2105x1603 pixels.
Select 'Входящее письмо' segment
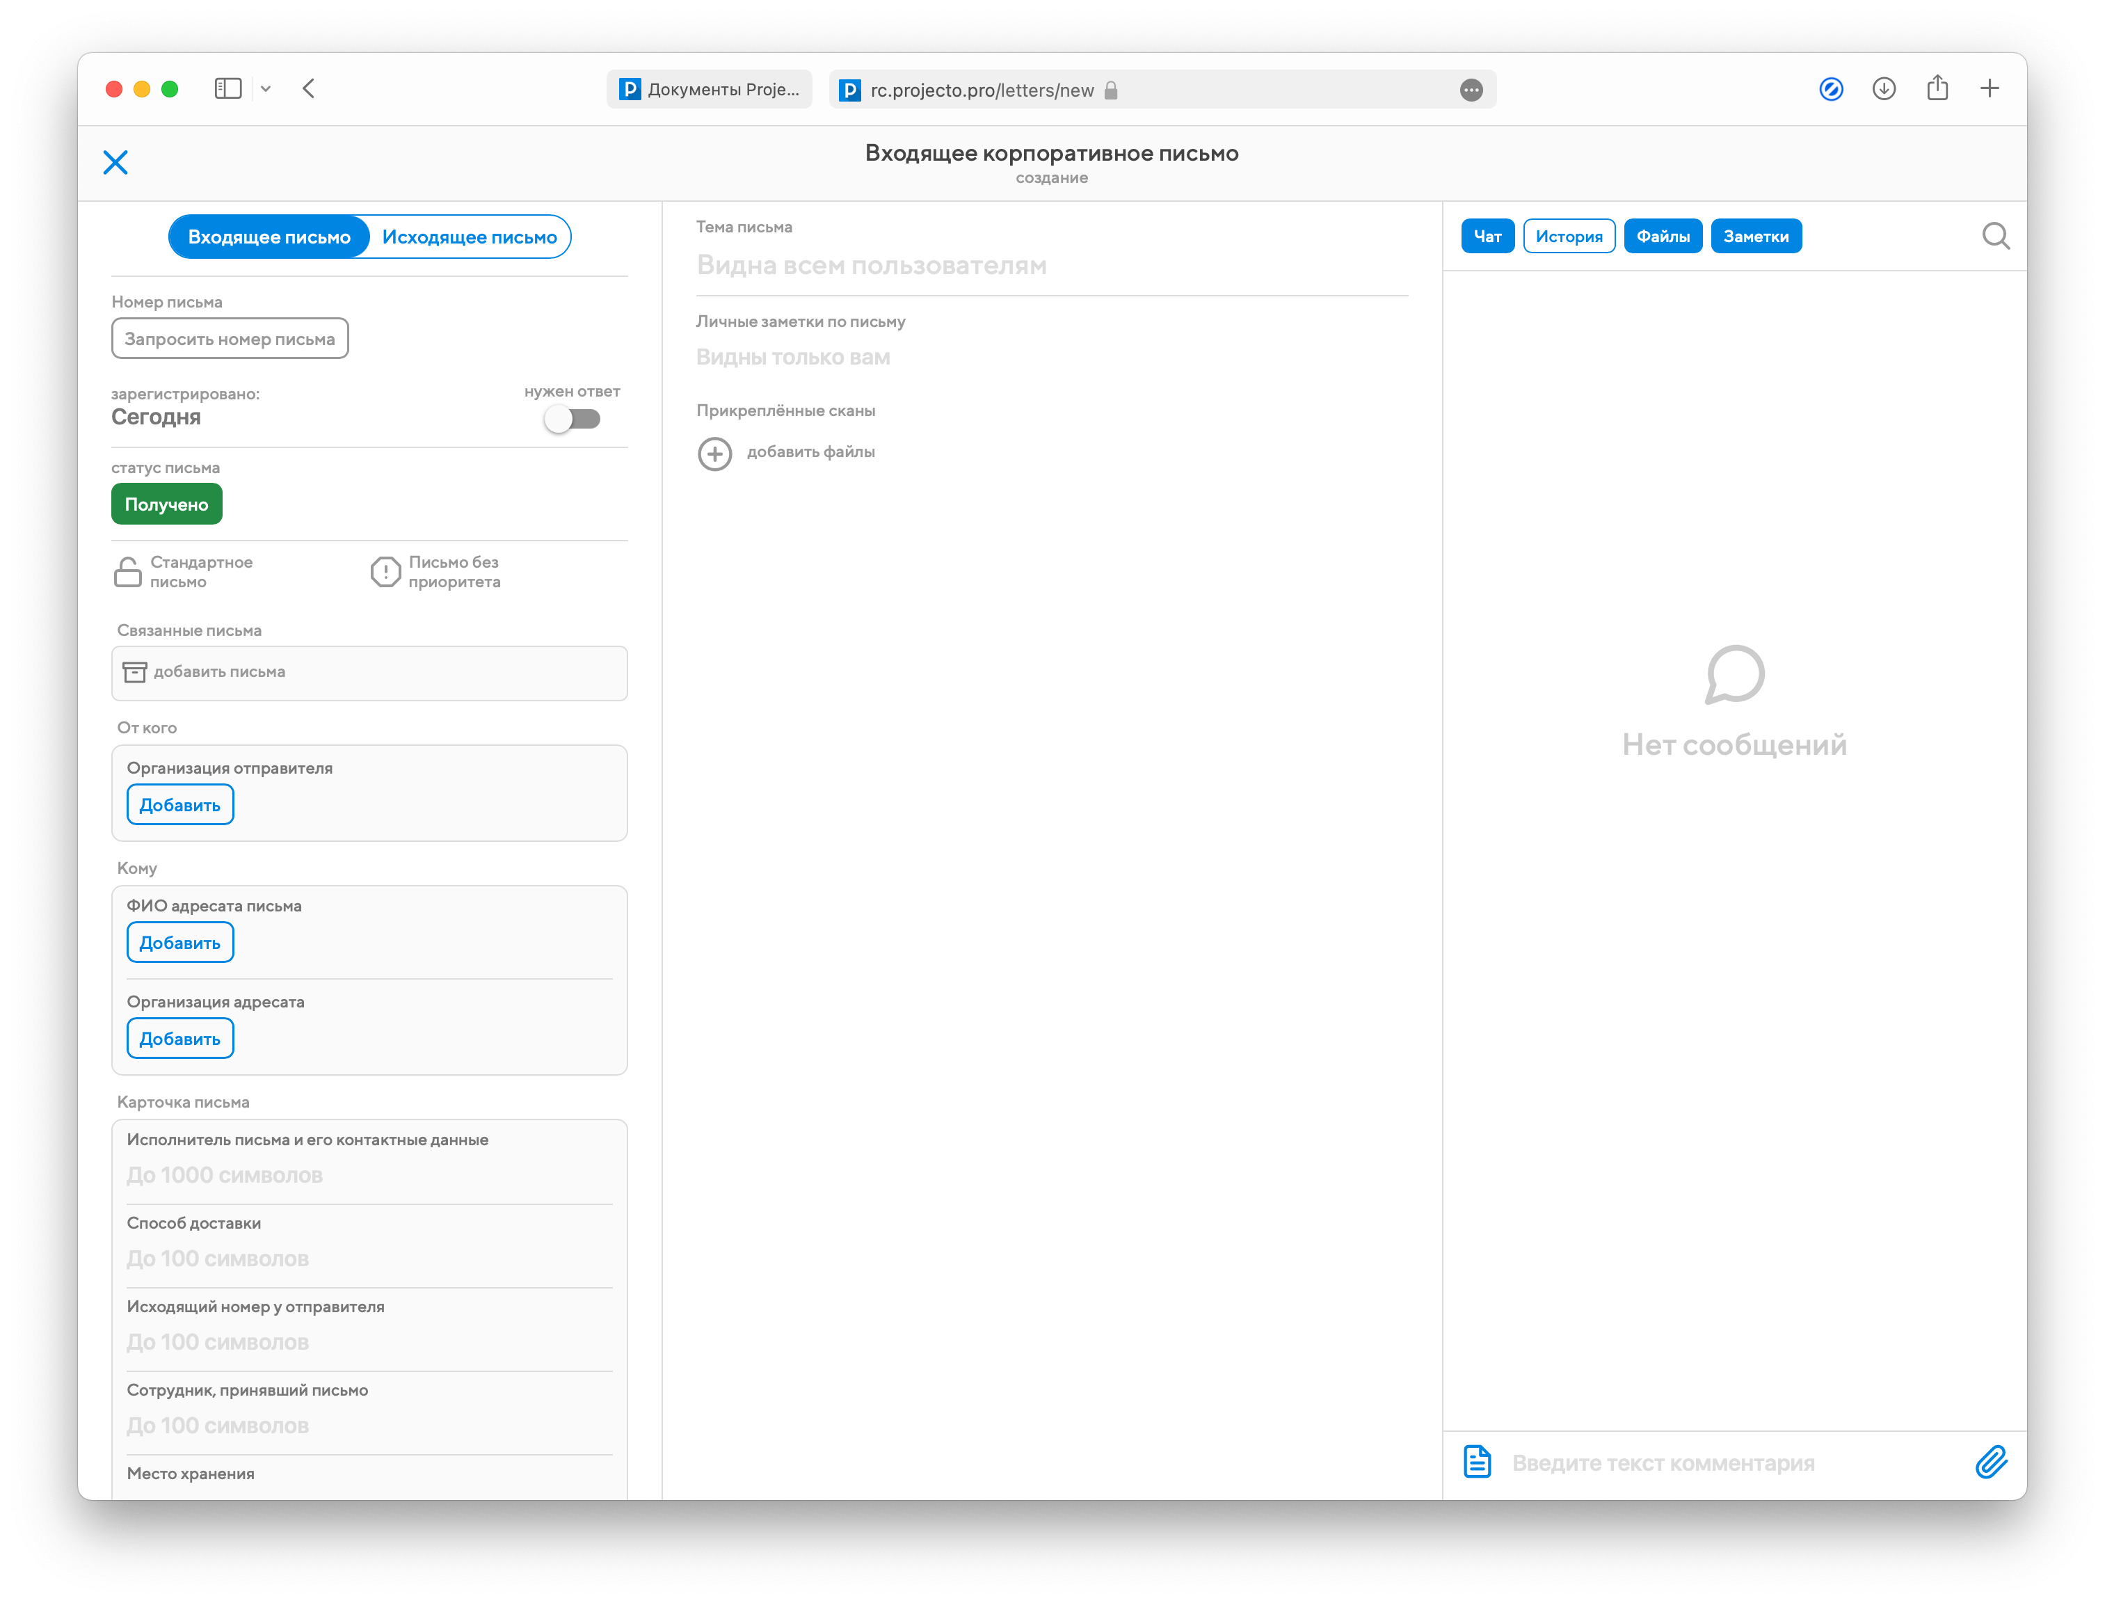coord(269,237)
